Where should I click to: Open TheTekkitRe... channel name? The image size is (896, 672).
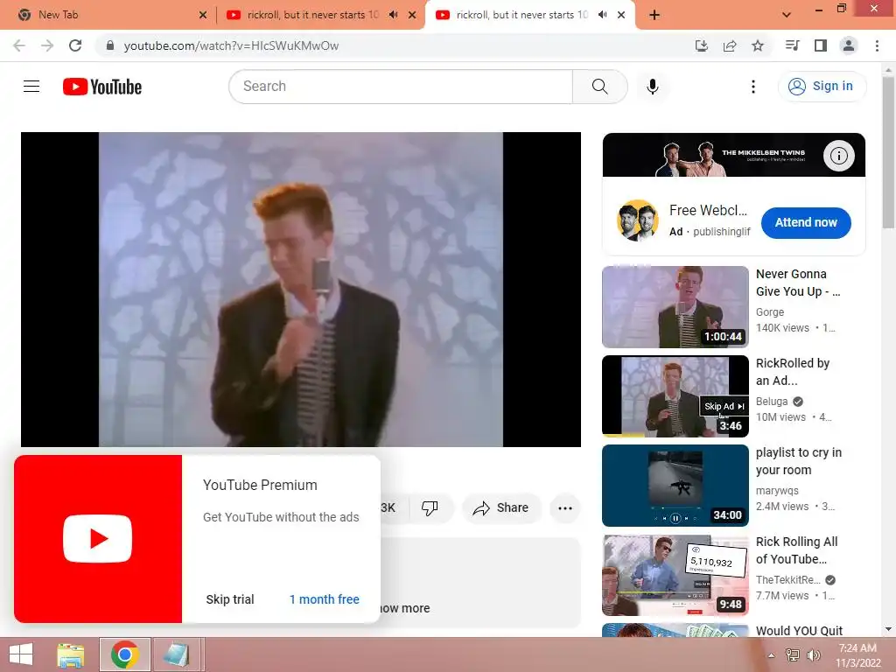(788, 579)
